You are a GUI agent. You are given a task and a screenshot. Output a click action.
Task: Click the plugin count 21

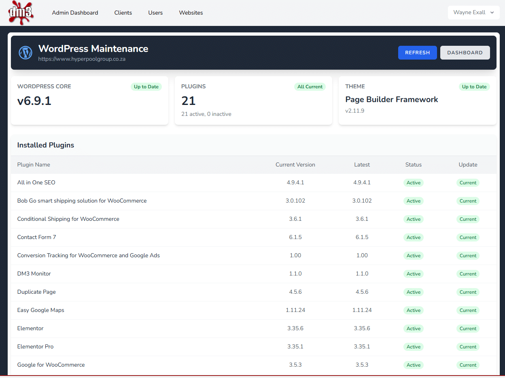tap(189, 101)
